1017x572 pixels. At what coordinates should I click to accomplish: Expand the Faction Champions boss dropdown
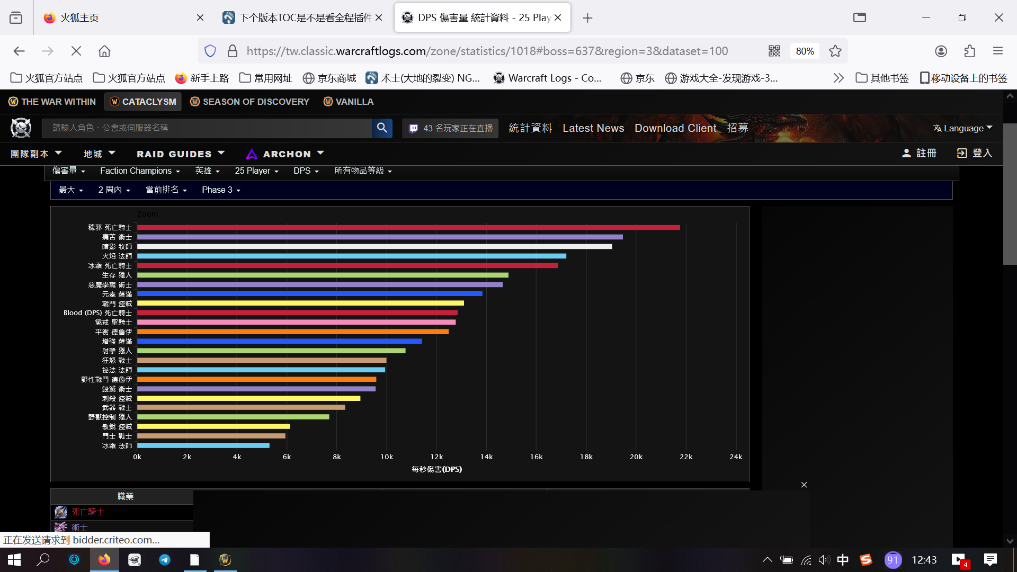[140, 171]
